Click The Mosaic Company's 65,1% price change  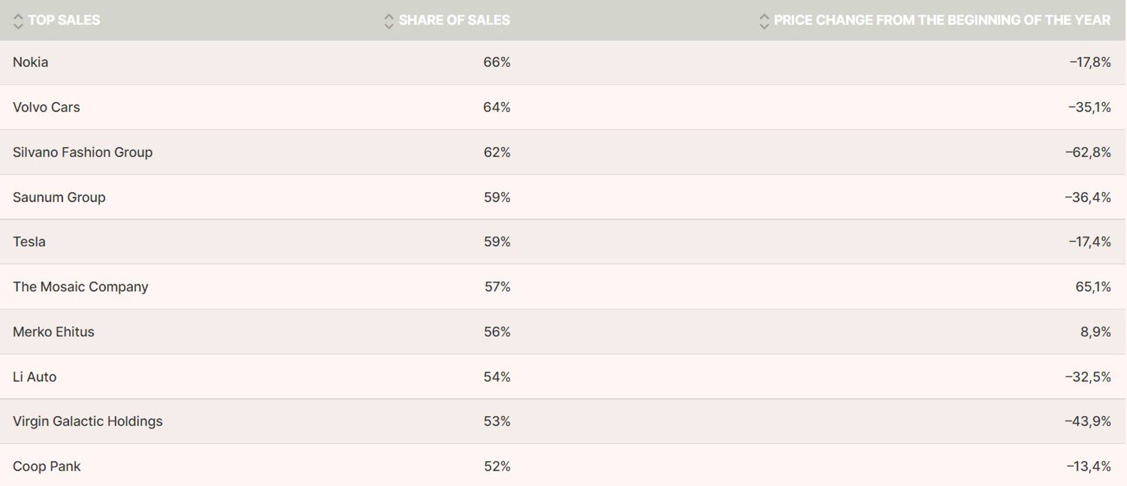pos(1093,287)
